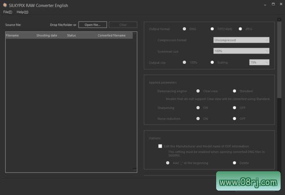Click scroll-down arrow of file list
285x195 pixels.
[x=135, y=170]
